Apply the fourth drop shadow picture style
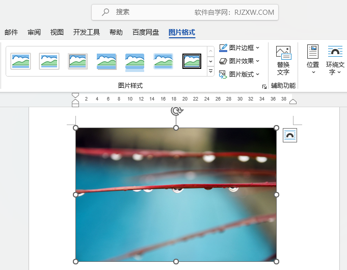The image size is (347, 270). (106, 61)
